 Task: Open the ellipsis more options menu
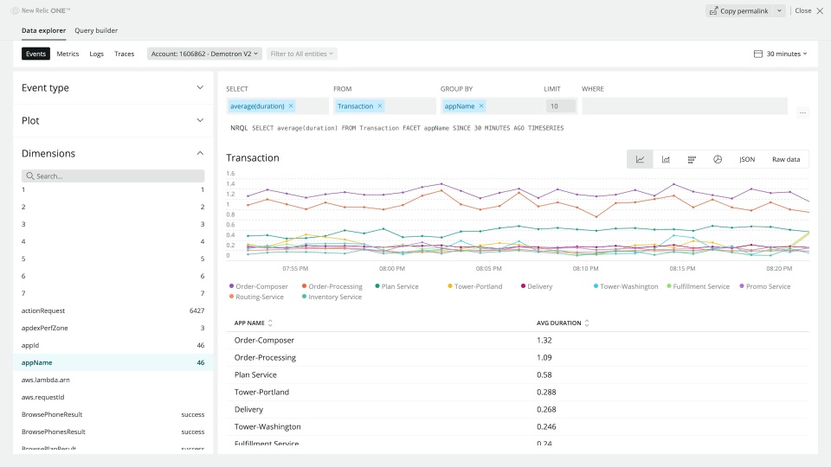pos(803,112)
